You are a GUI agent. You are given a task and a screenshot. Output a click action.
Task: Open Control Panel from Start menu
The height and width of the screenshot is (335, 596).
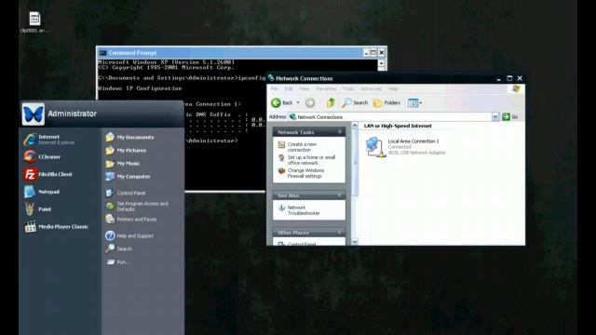click(x=126, y=193)
